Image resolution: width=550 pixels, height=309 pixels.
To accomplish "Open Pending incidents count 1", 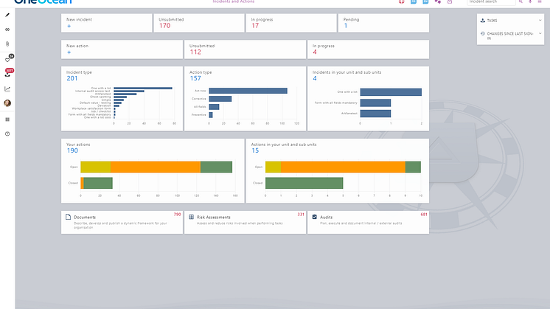I will point(346,26).
